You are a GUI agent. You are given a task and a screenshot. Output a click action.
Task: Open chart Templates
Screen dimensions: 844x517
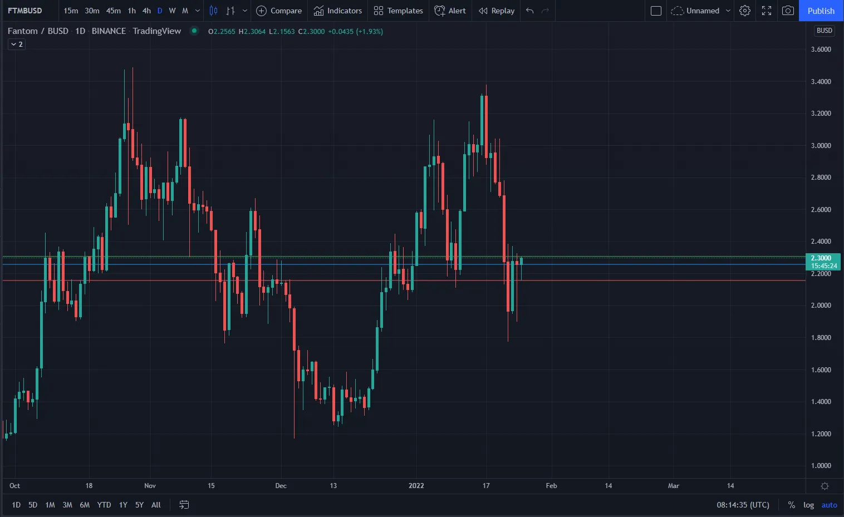coord(398,11)
